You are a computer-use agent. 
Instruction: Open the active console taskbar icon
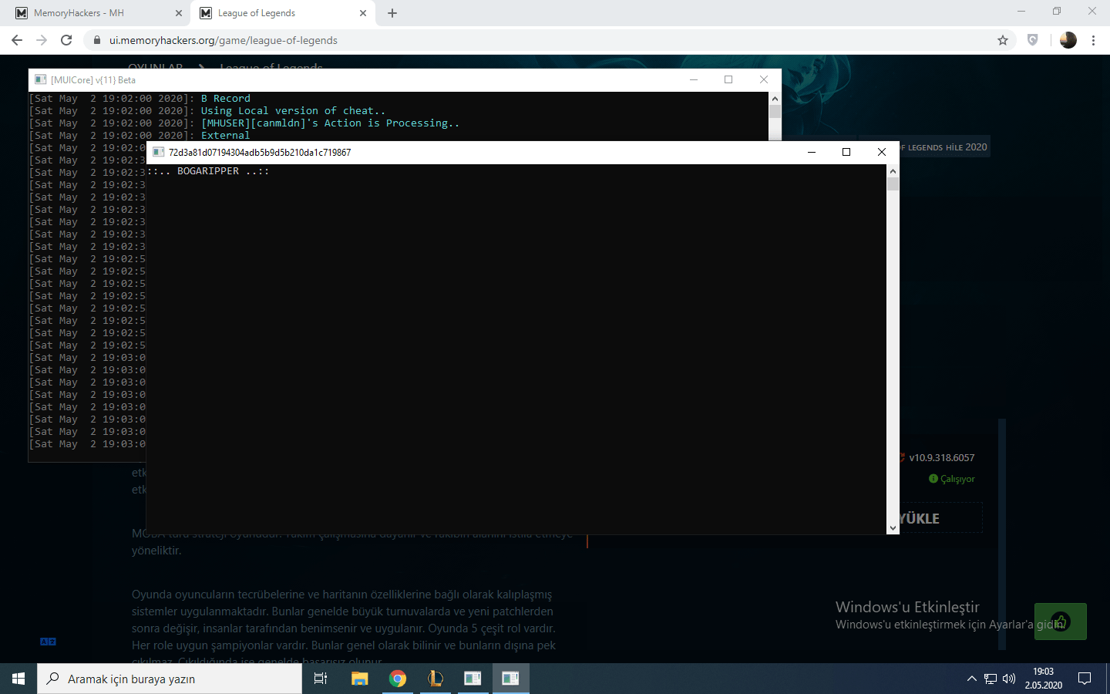510,679
